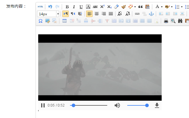
Task: Seek using the video progress slider
Action: coord(88,105)
